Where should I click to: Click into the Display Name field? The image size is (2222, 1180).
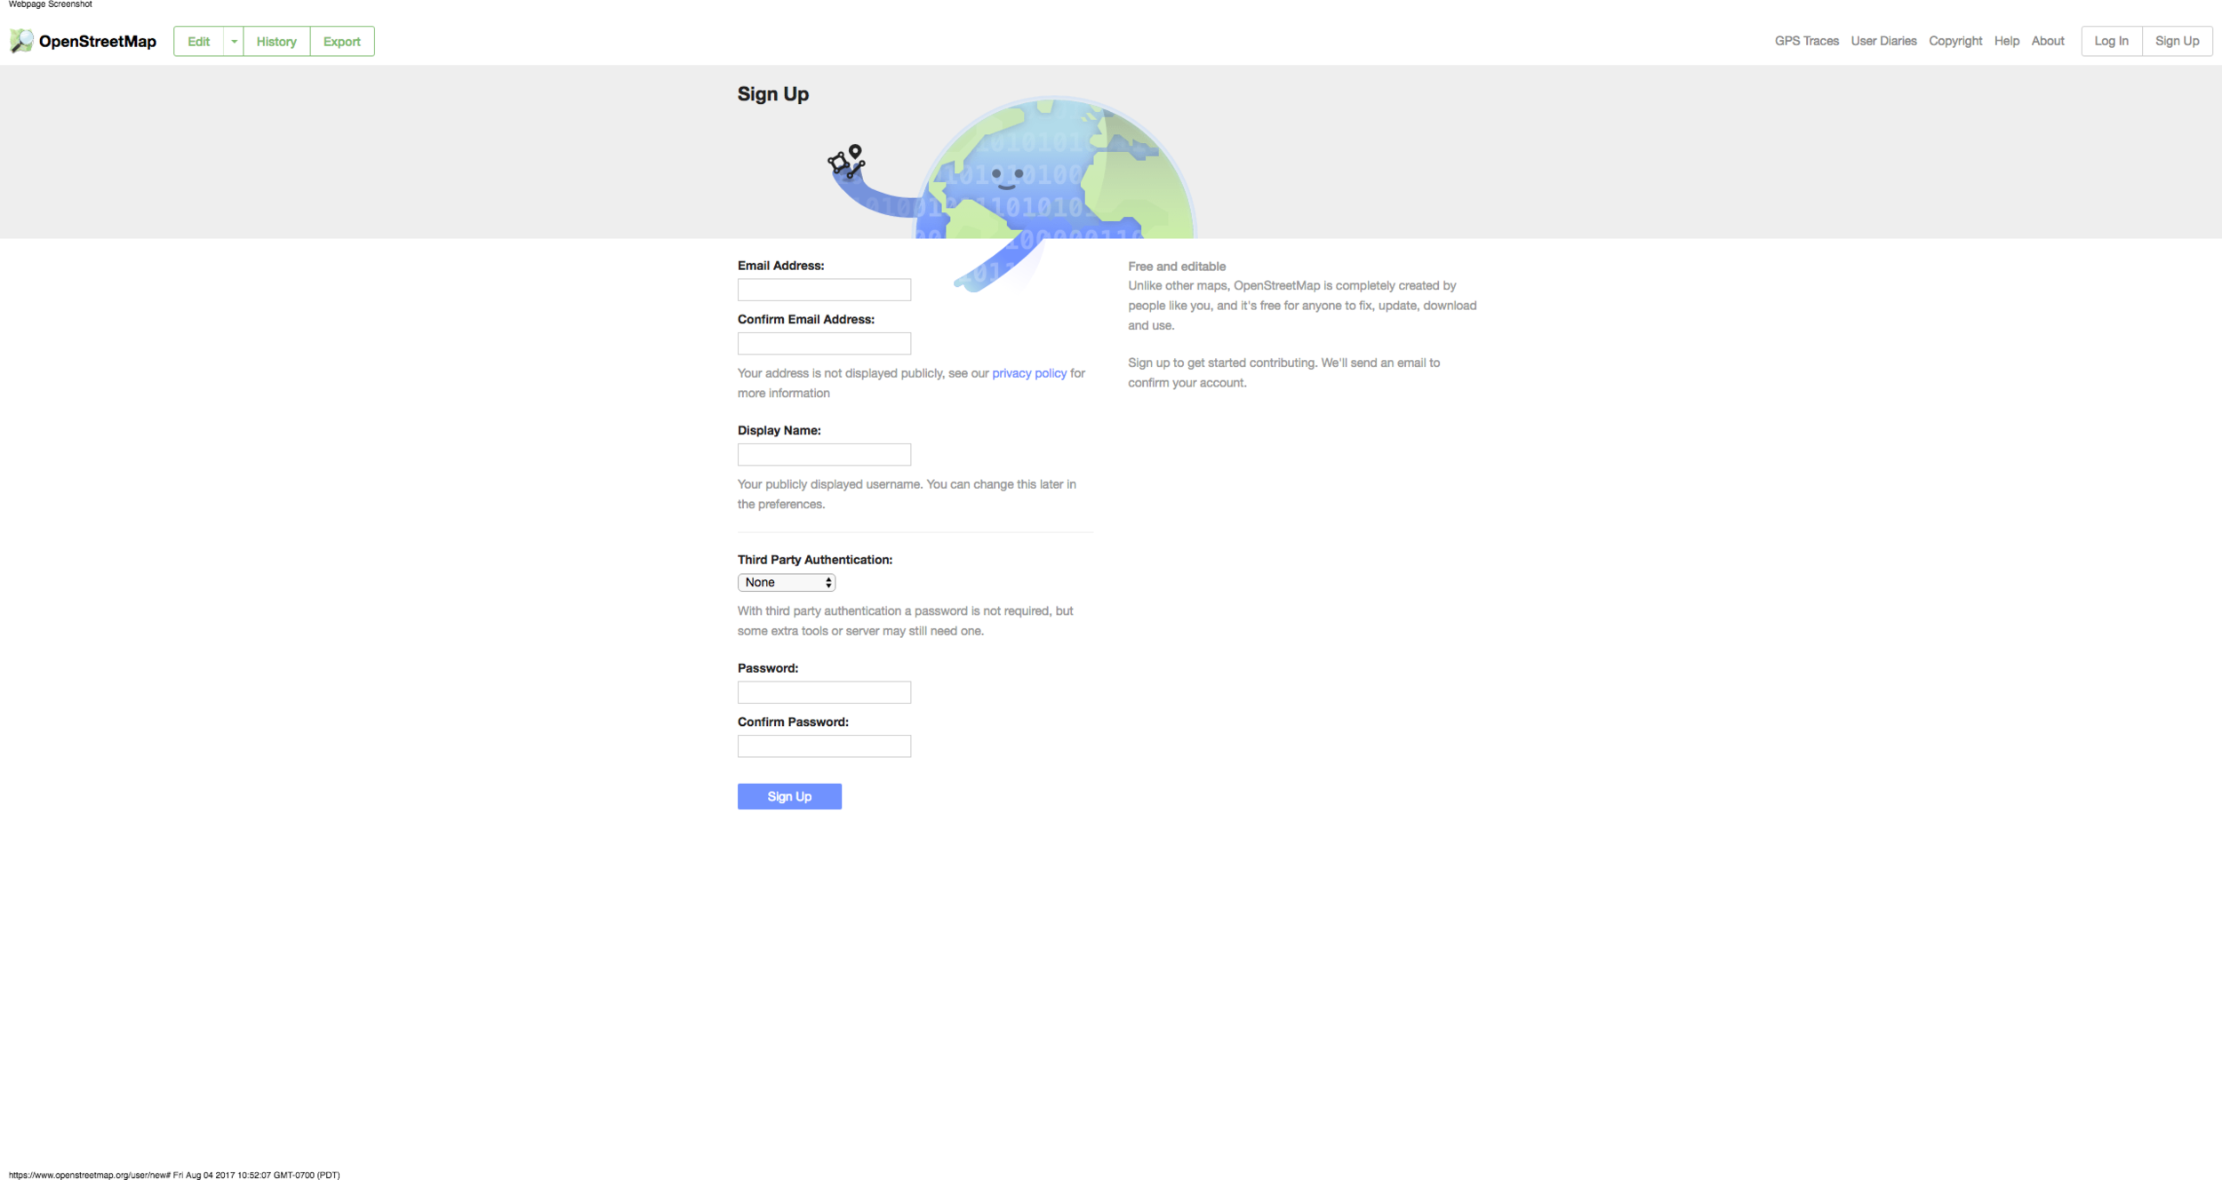[x=824, y=455]
